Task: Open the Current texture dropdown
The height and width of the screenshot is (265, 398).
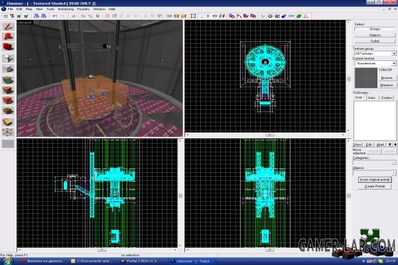Action: (393, 63)
